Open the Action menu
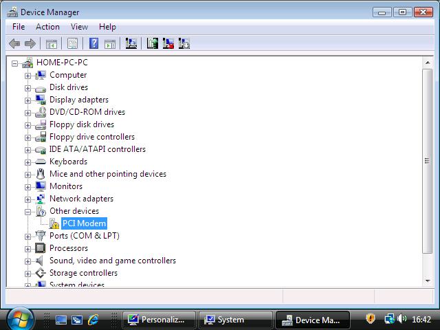 point(47,27)
